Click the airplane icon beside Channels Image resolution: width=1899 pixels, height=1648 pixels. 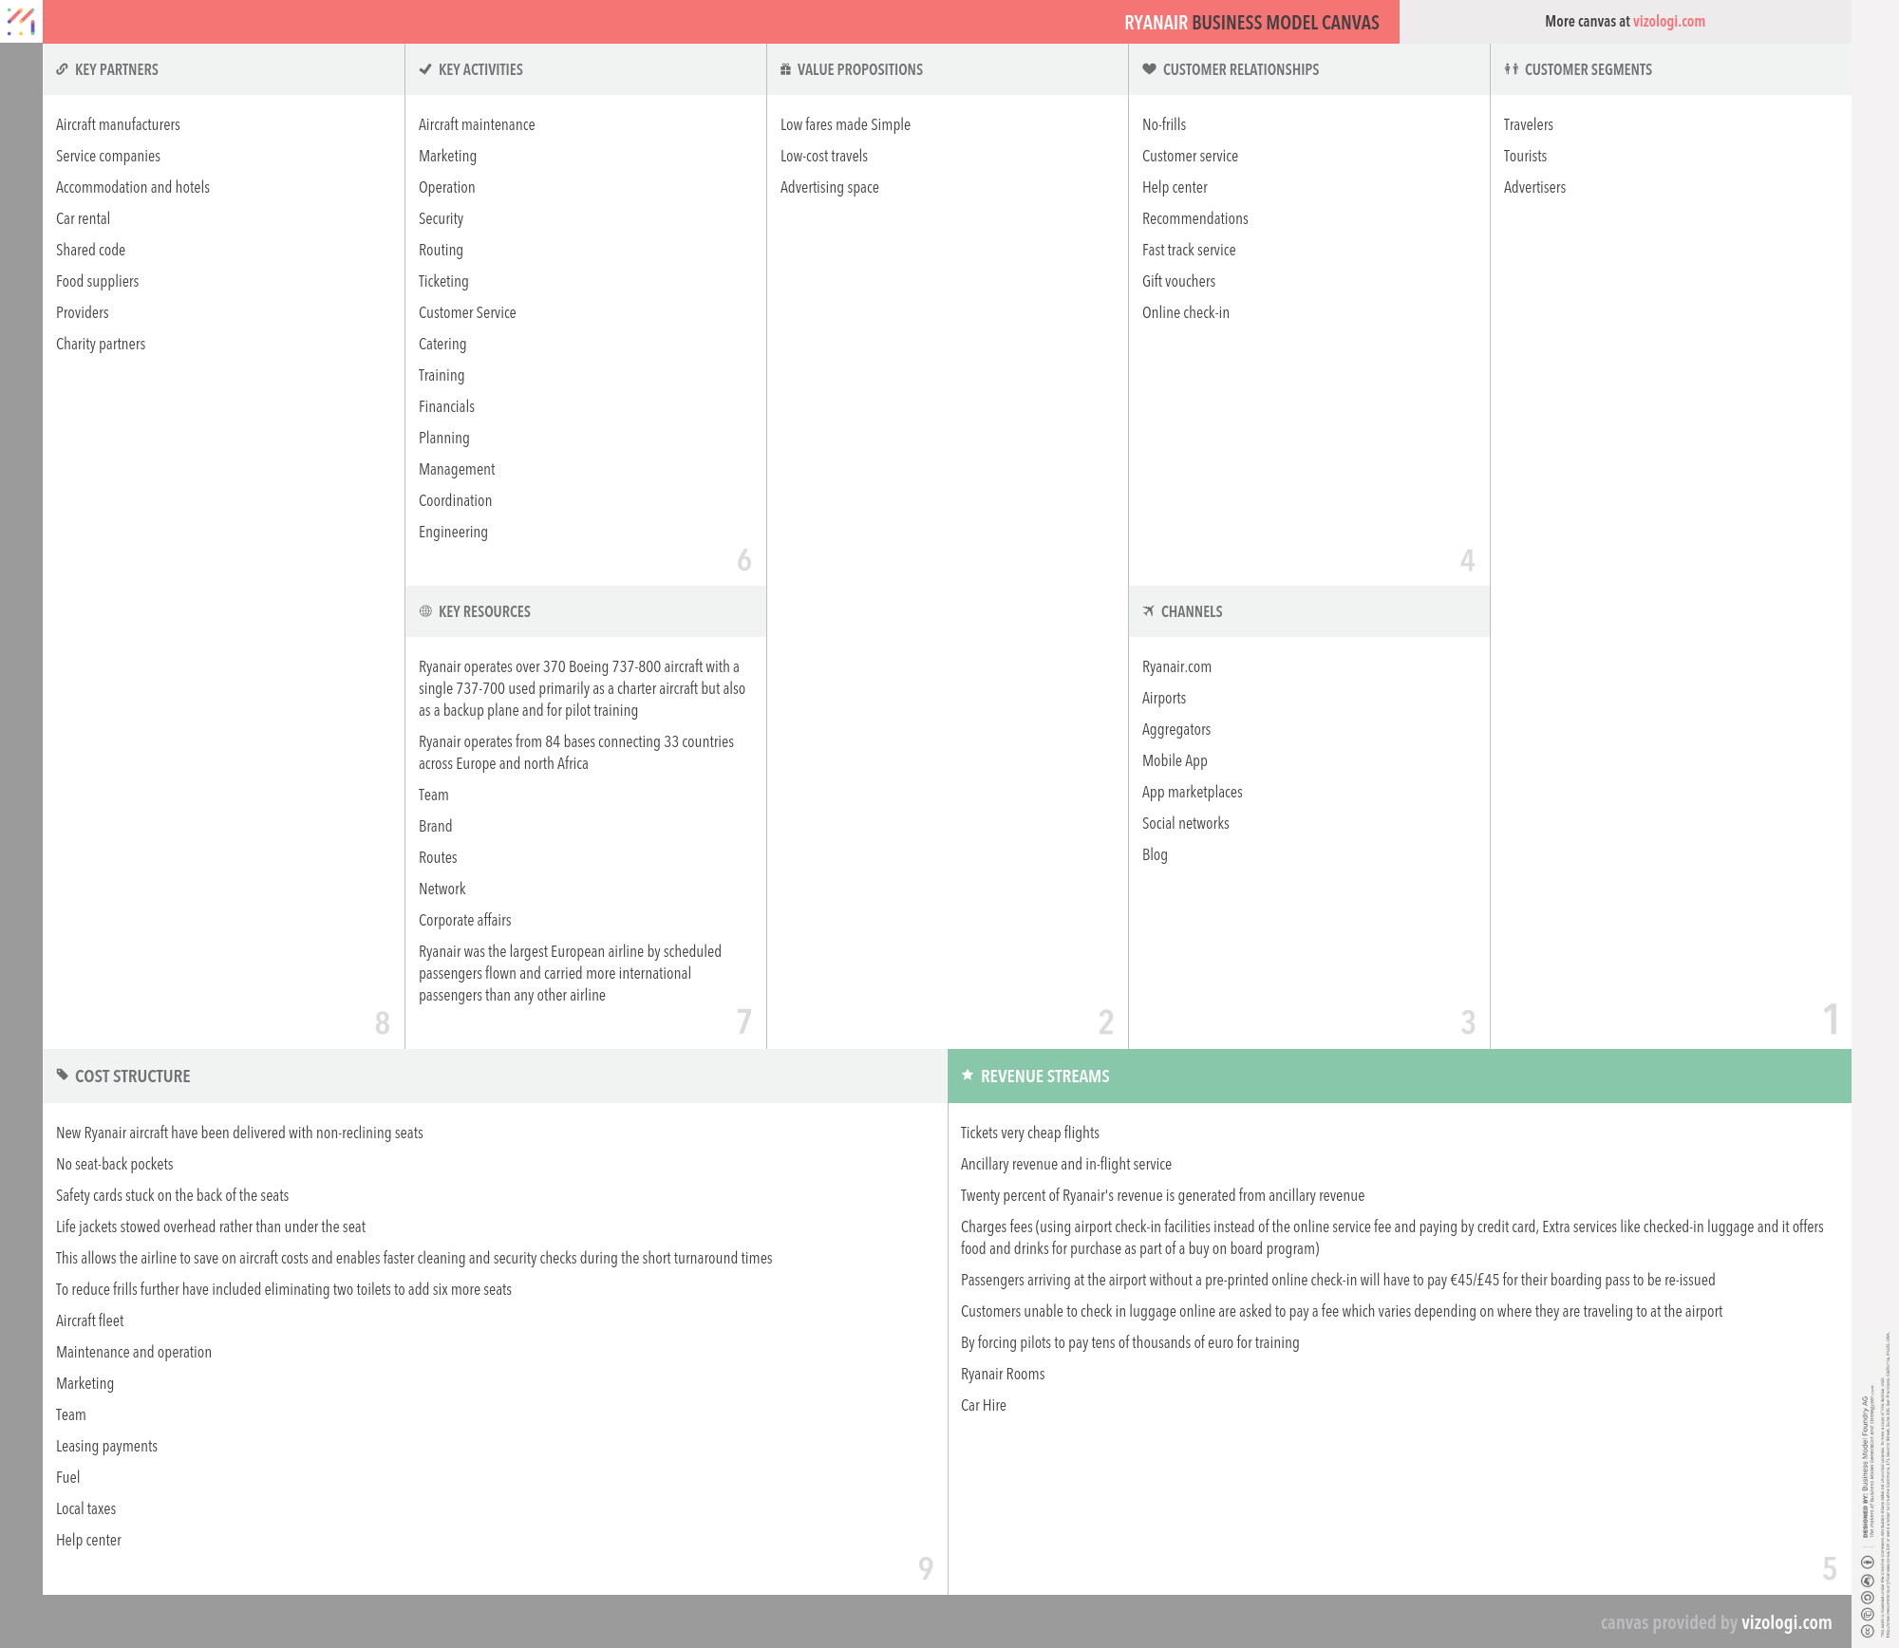pyautogui.click(x=1149, y=611)
